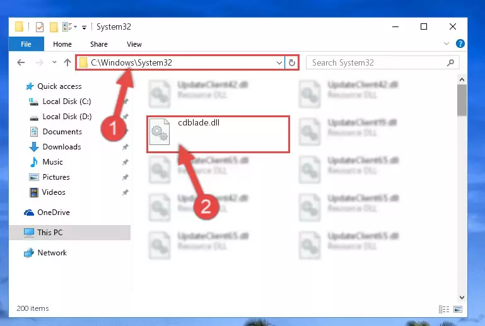
Task: Expand the ribbon with the chevron
Action: [447, 44]
